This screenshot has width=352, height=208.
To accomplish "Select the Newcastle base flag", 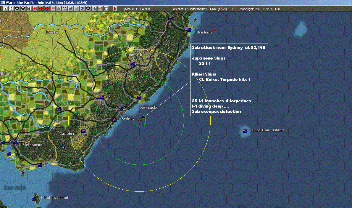I will click(139, 97).
